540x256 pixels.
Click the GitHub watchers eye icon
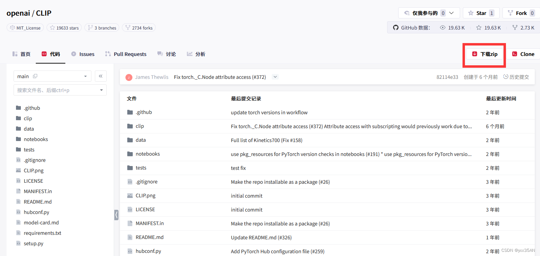coord(442,27)
